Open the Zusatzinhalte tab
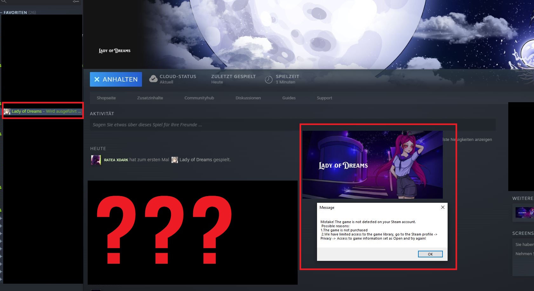534x291 pixels. [150, 98]
